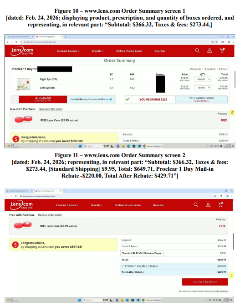The width and height of the screenshot is (250, 306).
Task: Toggle the You're Saving $220 checkbox
Action: coord(128,99)
